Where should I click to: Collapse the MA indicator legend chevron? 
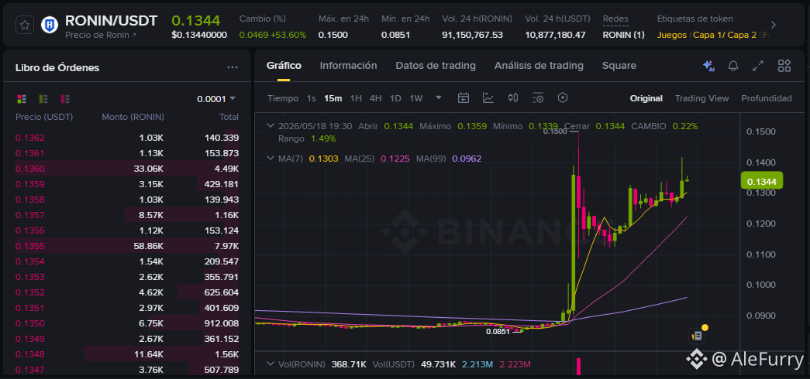click(271, 158)
